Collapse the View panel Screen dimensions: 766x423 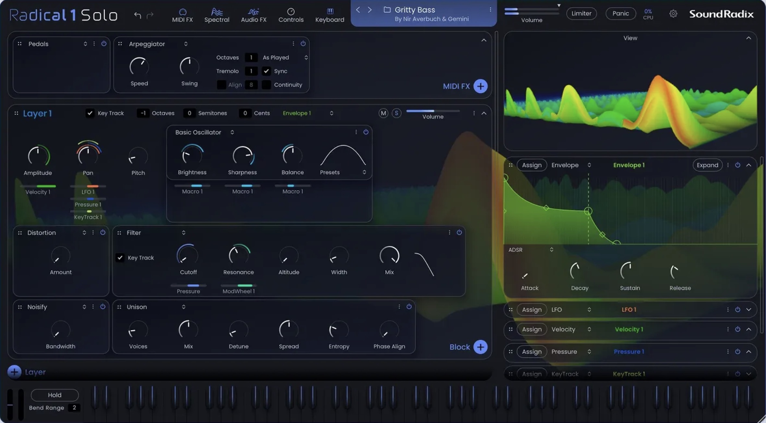(x=748, y=38)
